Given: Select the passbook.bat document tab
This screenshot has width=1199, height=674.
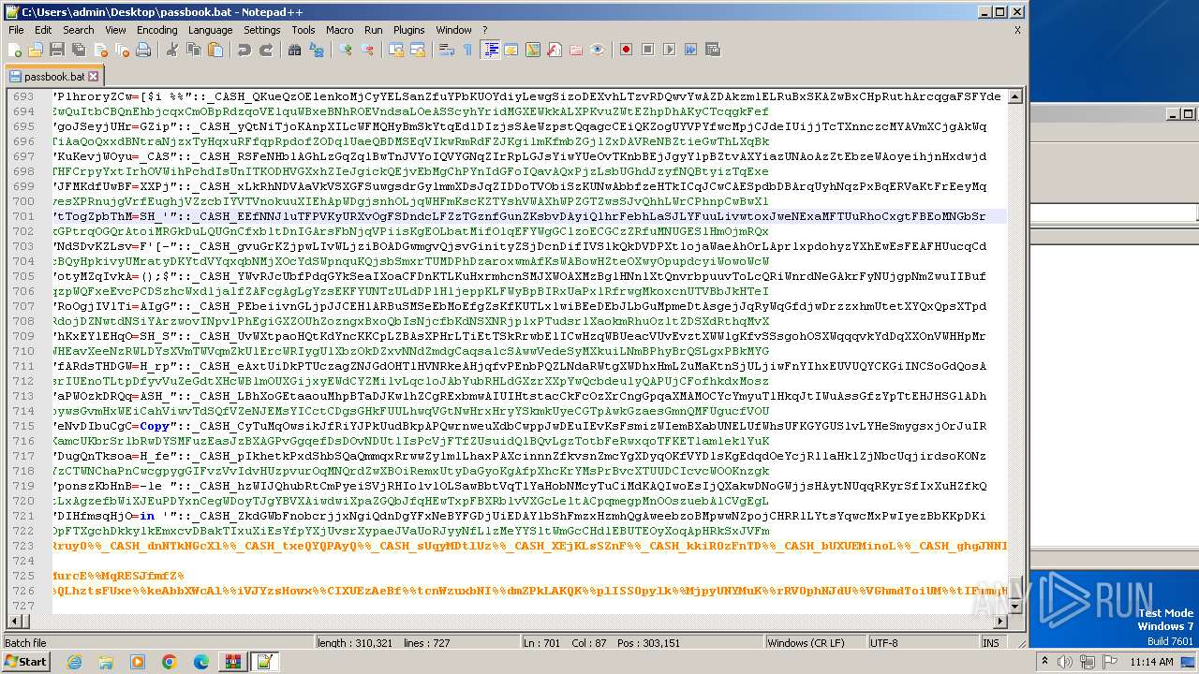Looking at the screenshot, I should [53, 76].
